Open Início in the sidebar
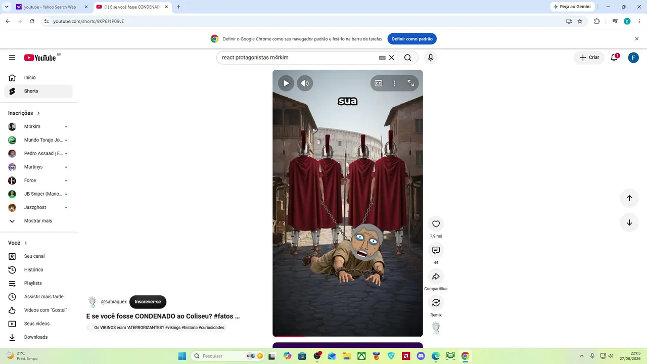The image size is (647, 364). coord(38,78)
